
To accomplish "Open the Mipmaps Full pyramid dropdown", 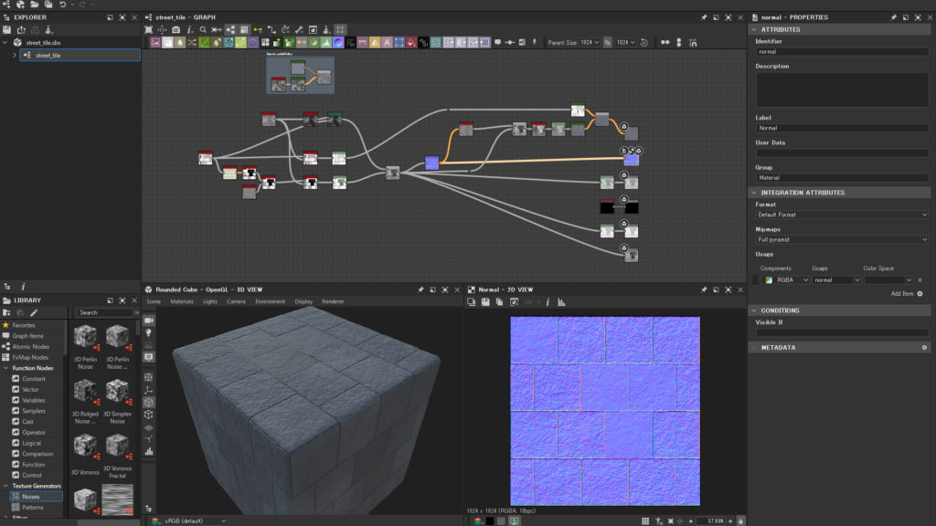I will tap(842, 240).
